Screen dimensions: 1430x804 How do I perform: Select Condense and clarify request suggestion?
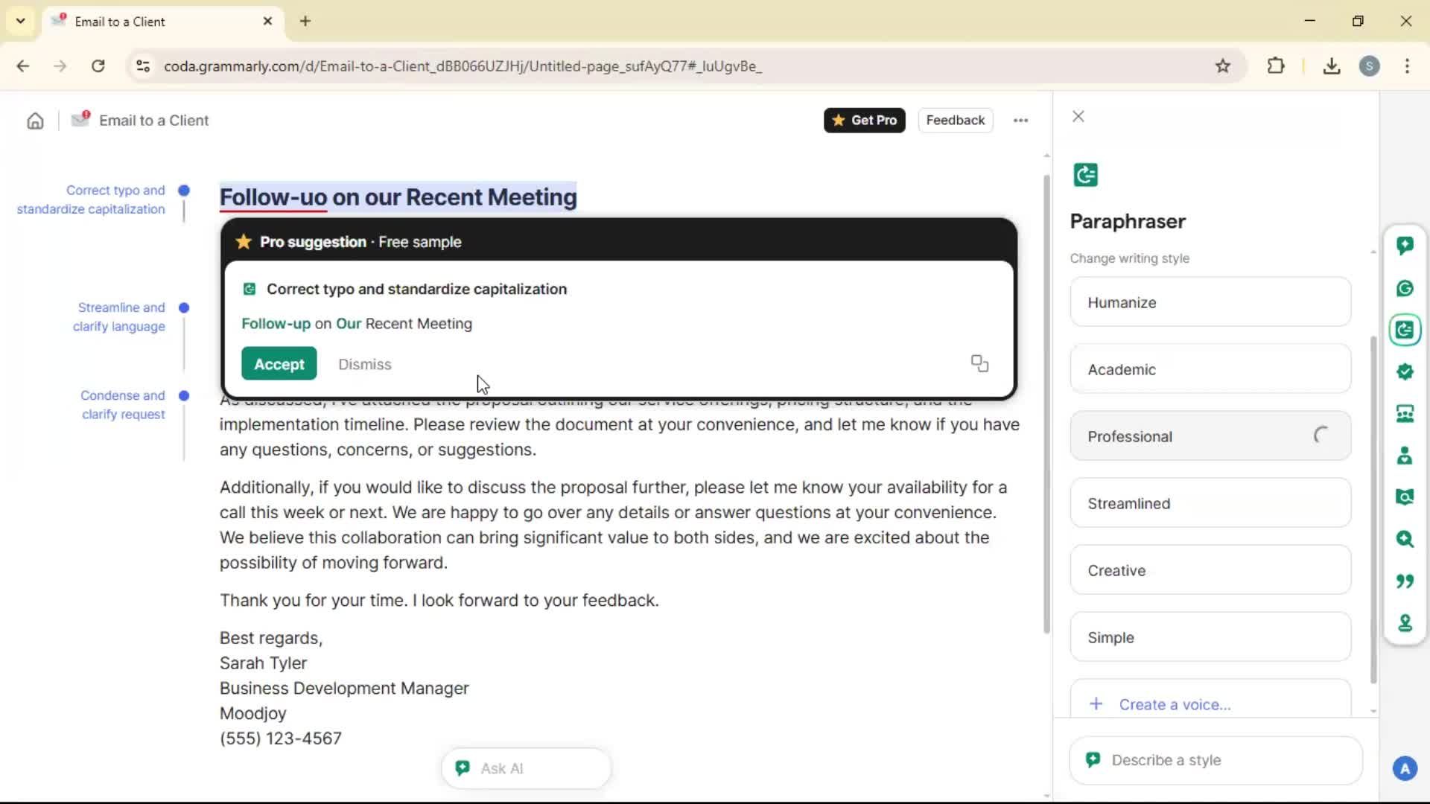[x=123, y=404]
